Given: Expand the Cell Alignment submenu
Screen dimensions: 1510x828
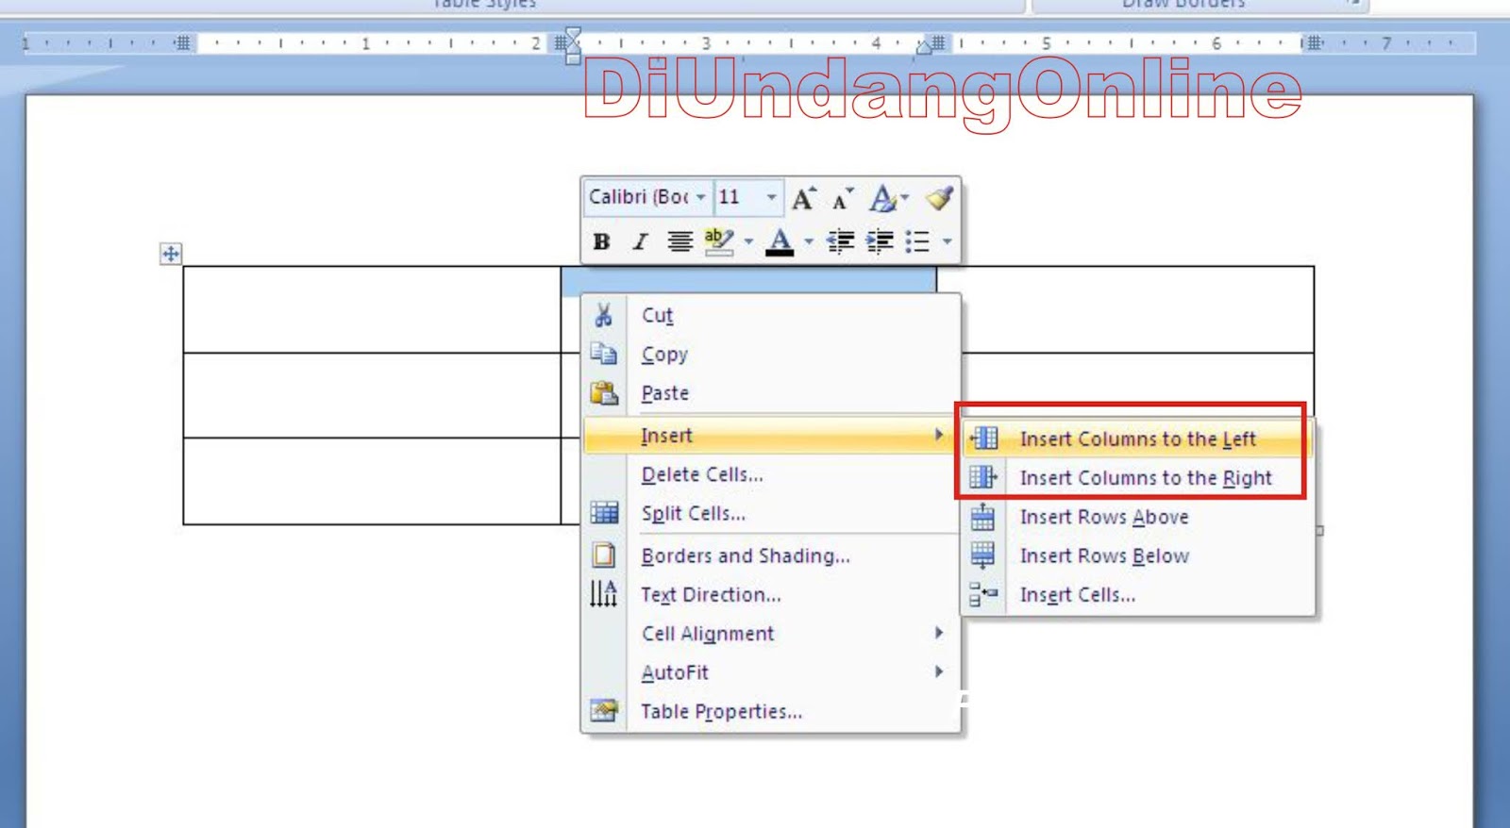Looking at the screenshot, I should [x=772, y=633].
